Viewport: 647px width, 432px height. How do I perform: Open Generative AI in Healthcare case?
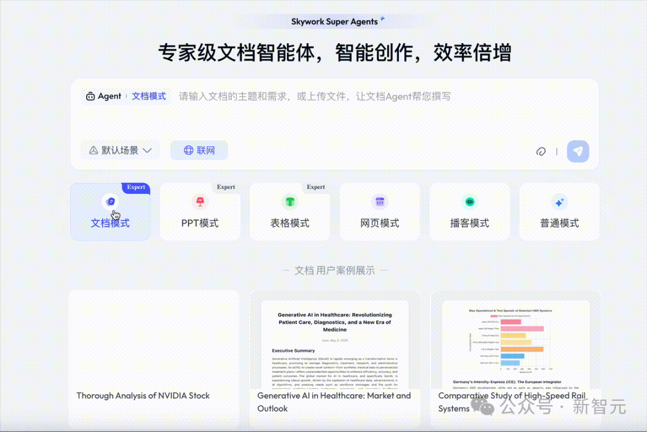pyautogui.click(x=334, y=402)
